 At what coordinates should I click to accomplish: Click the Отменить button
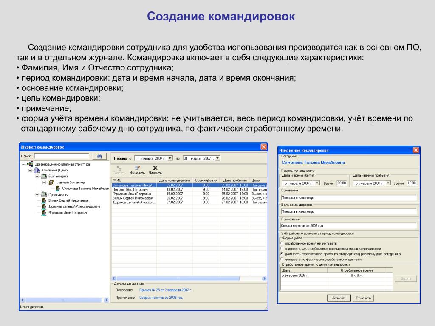[363, 298]
